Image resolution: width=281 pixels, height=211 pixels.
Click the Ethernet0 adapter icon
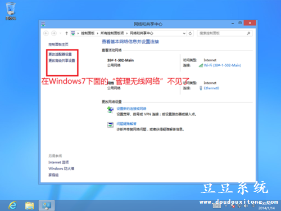click(x=201, y=88)
